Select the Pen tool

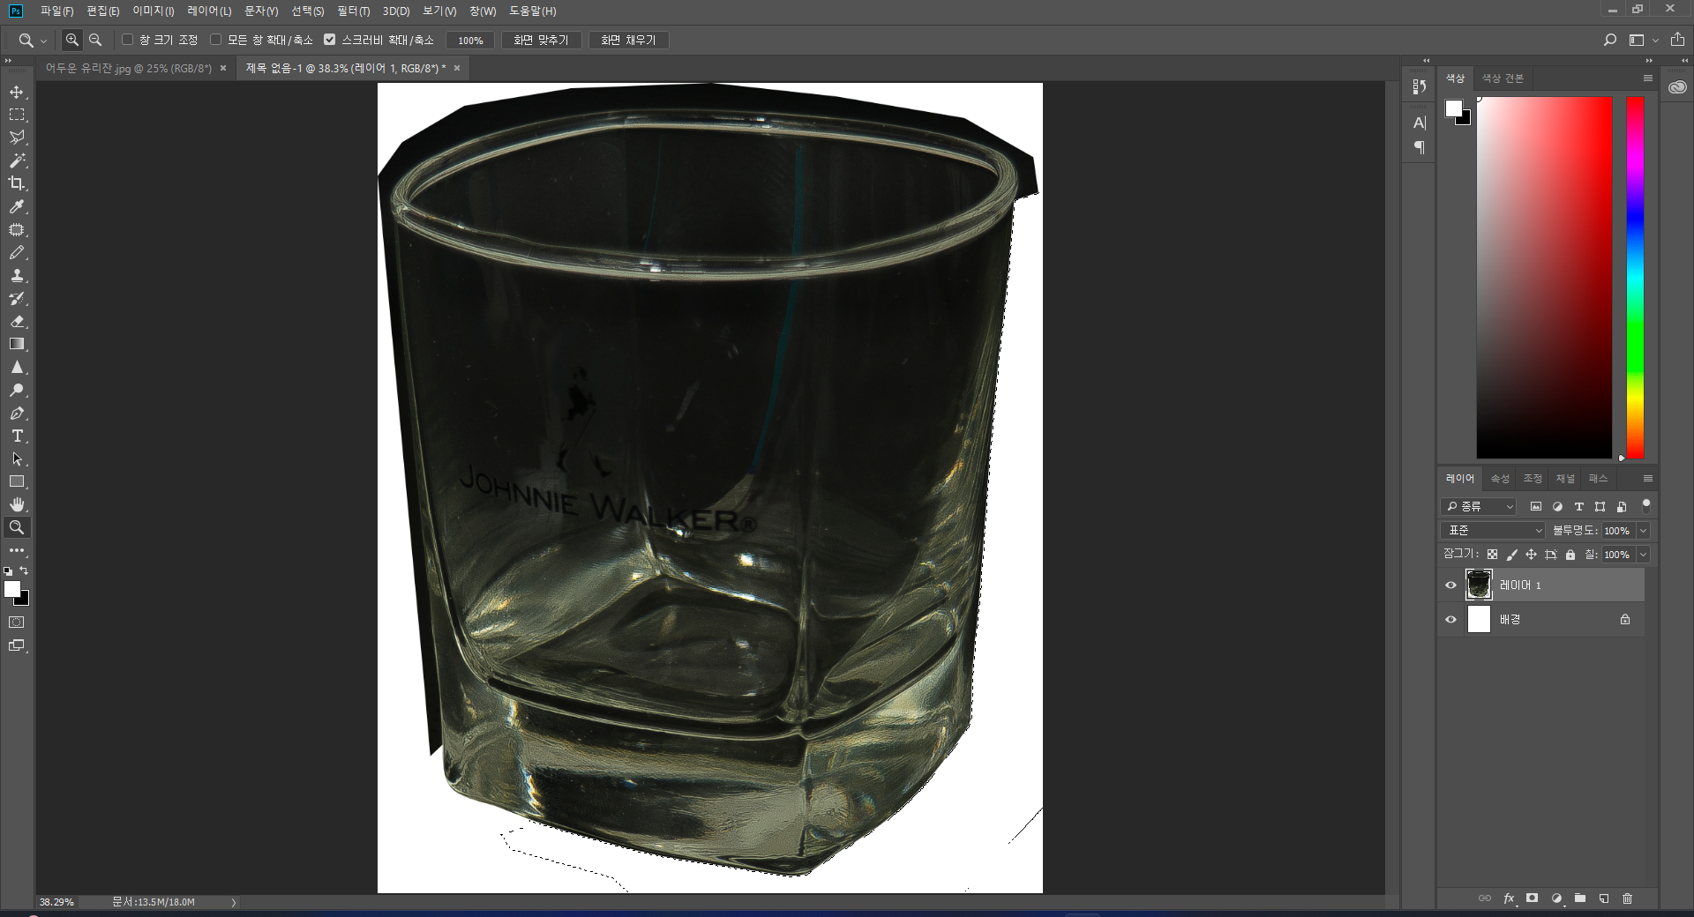click(x=17, y=414)
